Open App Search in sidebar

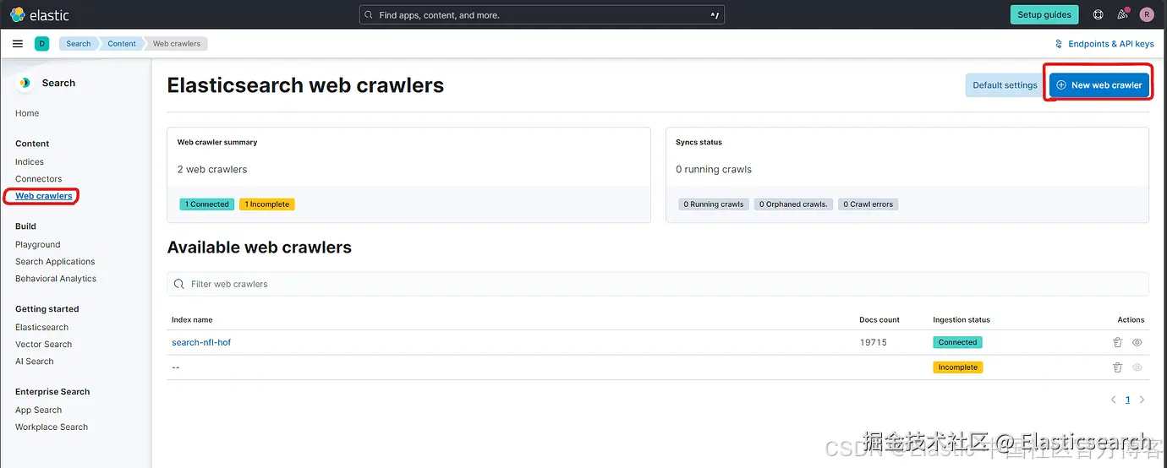(39, 411)
